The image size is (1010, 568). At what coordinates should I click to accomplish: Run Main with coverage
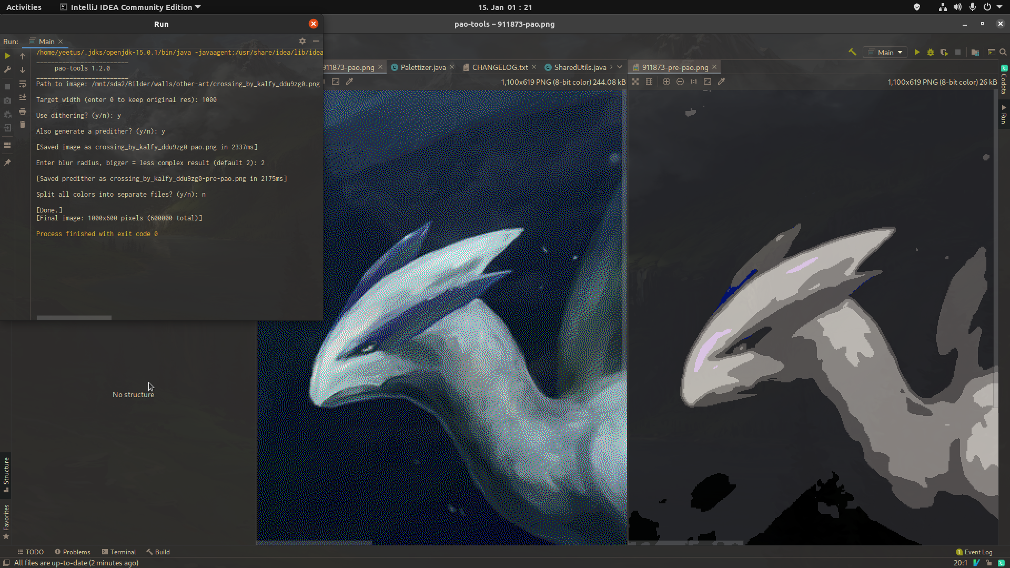pyautogui.click(x=944, y=52)
